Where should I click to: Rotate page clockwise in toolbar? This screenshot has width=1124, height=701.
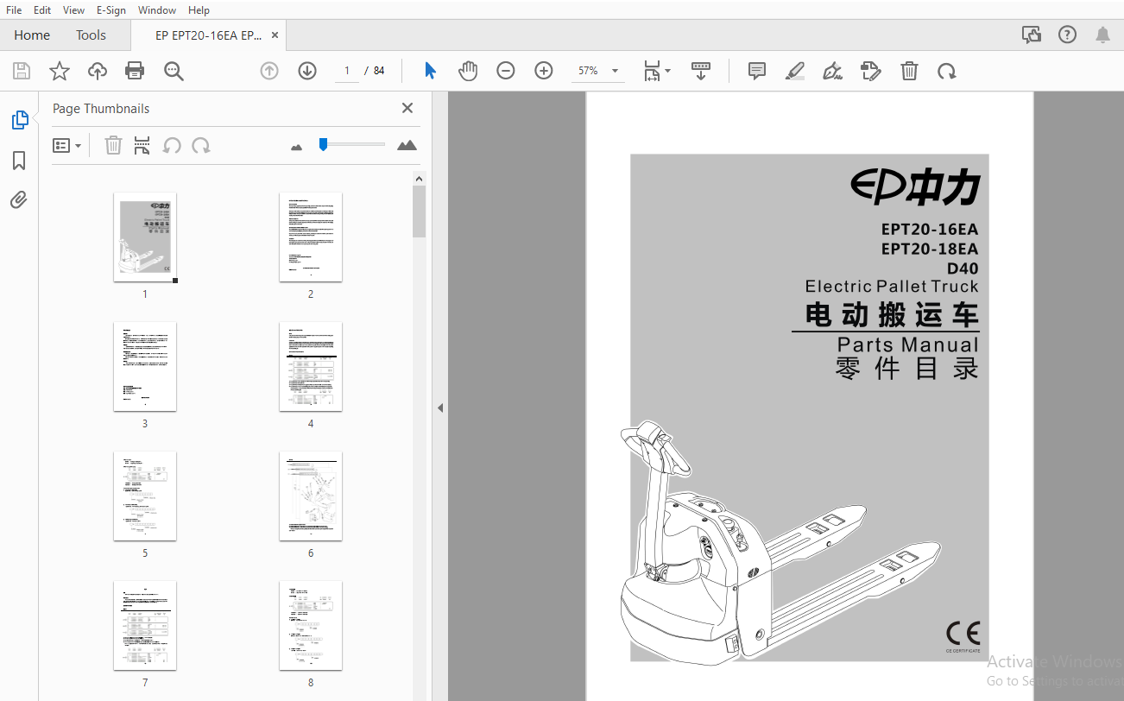tap(947, 71)
